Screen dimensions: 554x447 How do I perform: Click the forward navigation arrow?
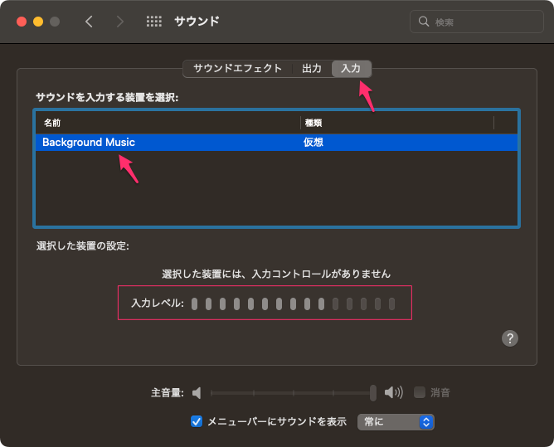(x=120, y=22)
